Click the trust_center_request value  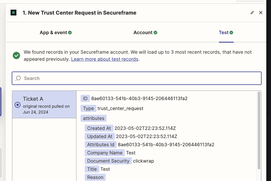[x=120, y=109]
